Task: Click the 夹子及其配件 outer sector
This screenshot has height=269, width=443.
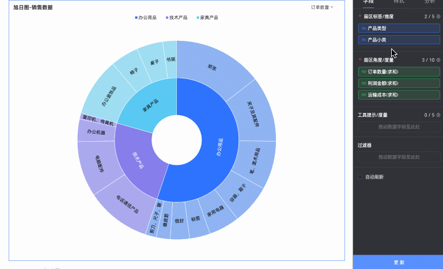Action: pos(252,114)
